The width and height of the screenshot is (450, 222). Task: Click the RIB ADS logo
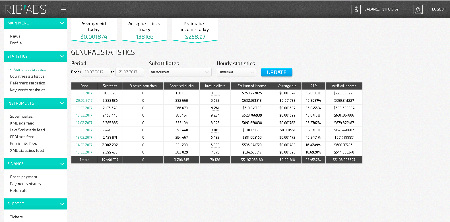(x=25, y=9)
